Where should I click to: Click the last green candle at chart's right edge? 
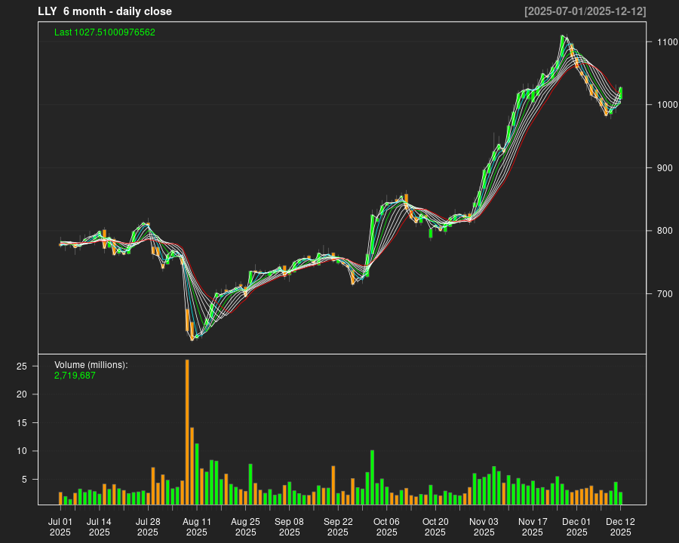(620, 93)
